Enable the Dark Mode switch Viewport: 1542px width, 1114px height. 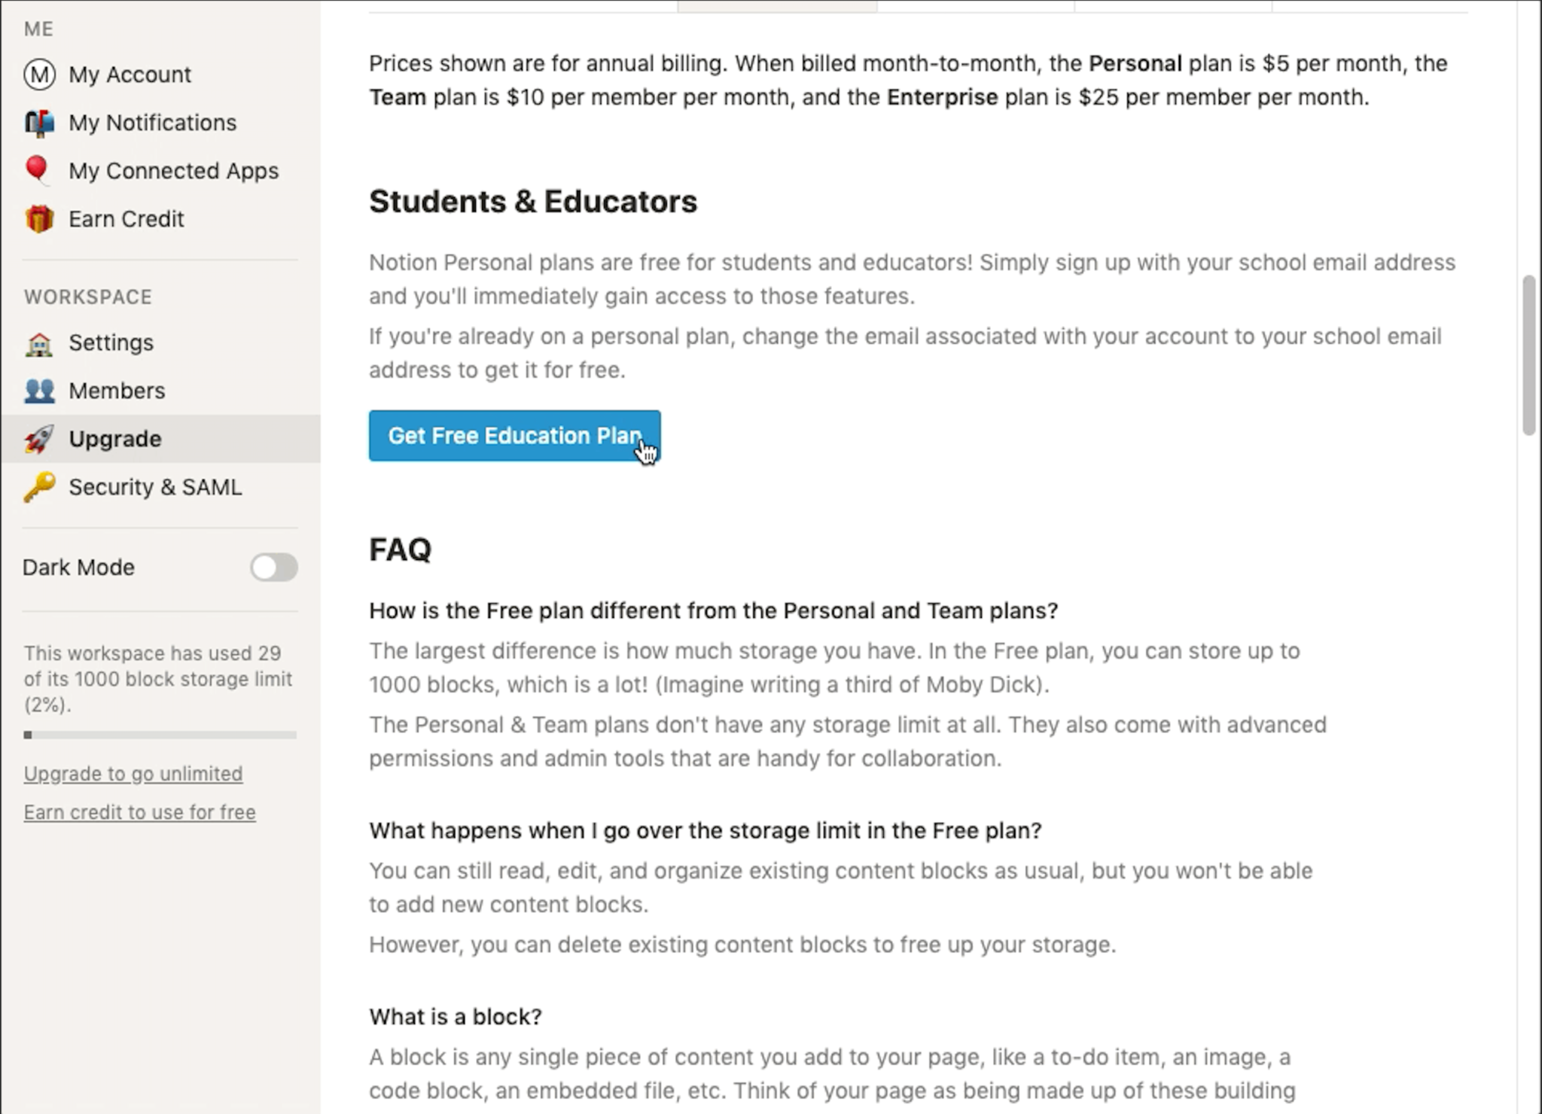274,567
